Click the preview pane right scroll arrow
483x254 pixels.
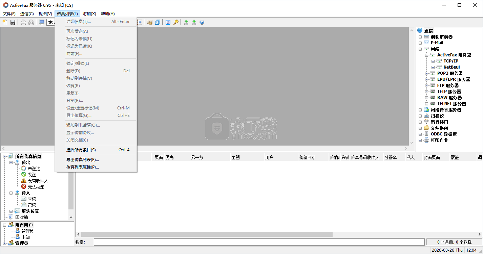pyautogui.click(x=406, y=149)
